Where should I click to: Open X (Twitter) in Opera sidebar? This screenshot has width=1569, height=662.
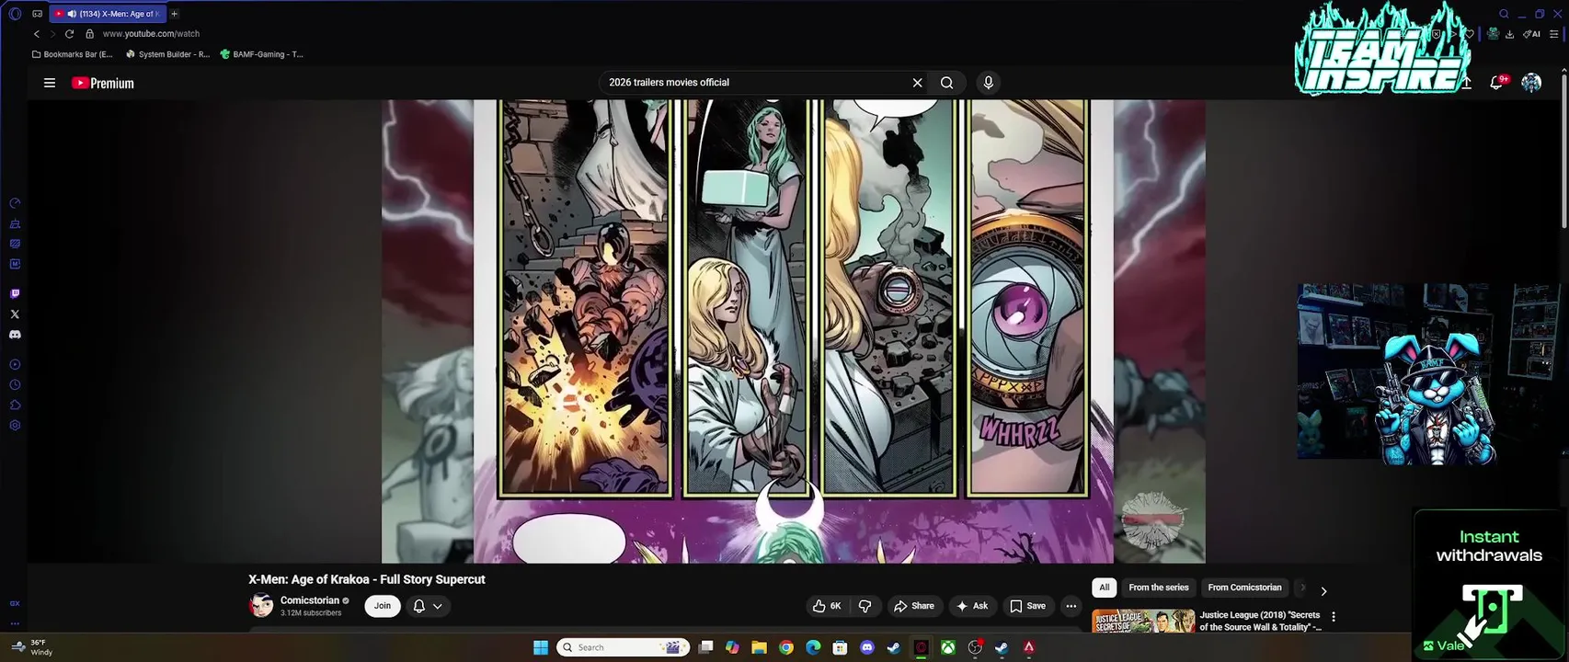click(15, 314)
